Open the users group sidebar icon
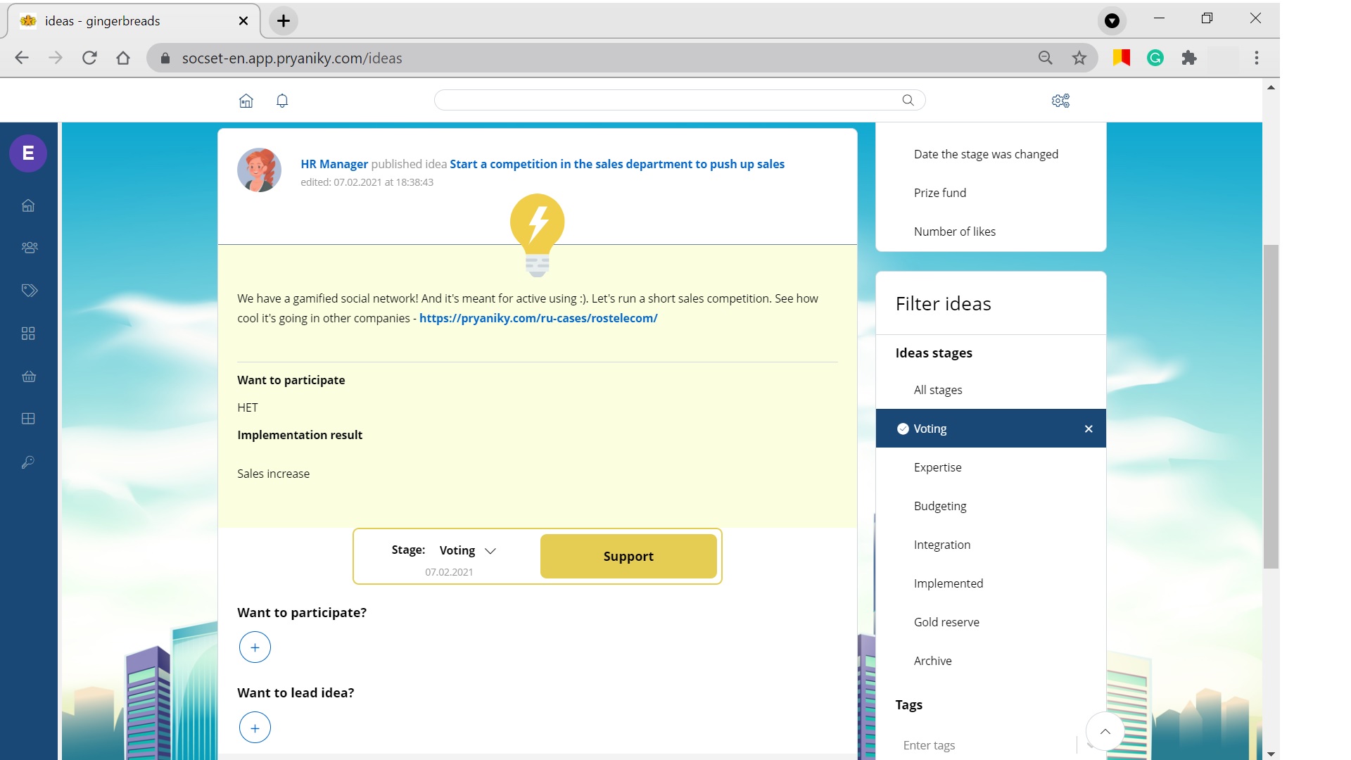 pyautogui.click(x=29, y=248)
